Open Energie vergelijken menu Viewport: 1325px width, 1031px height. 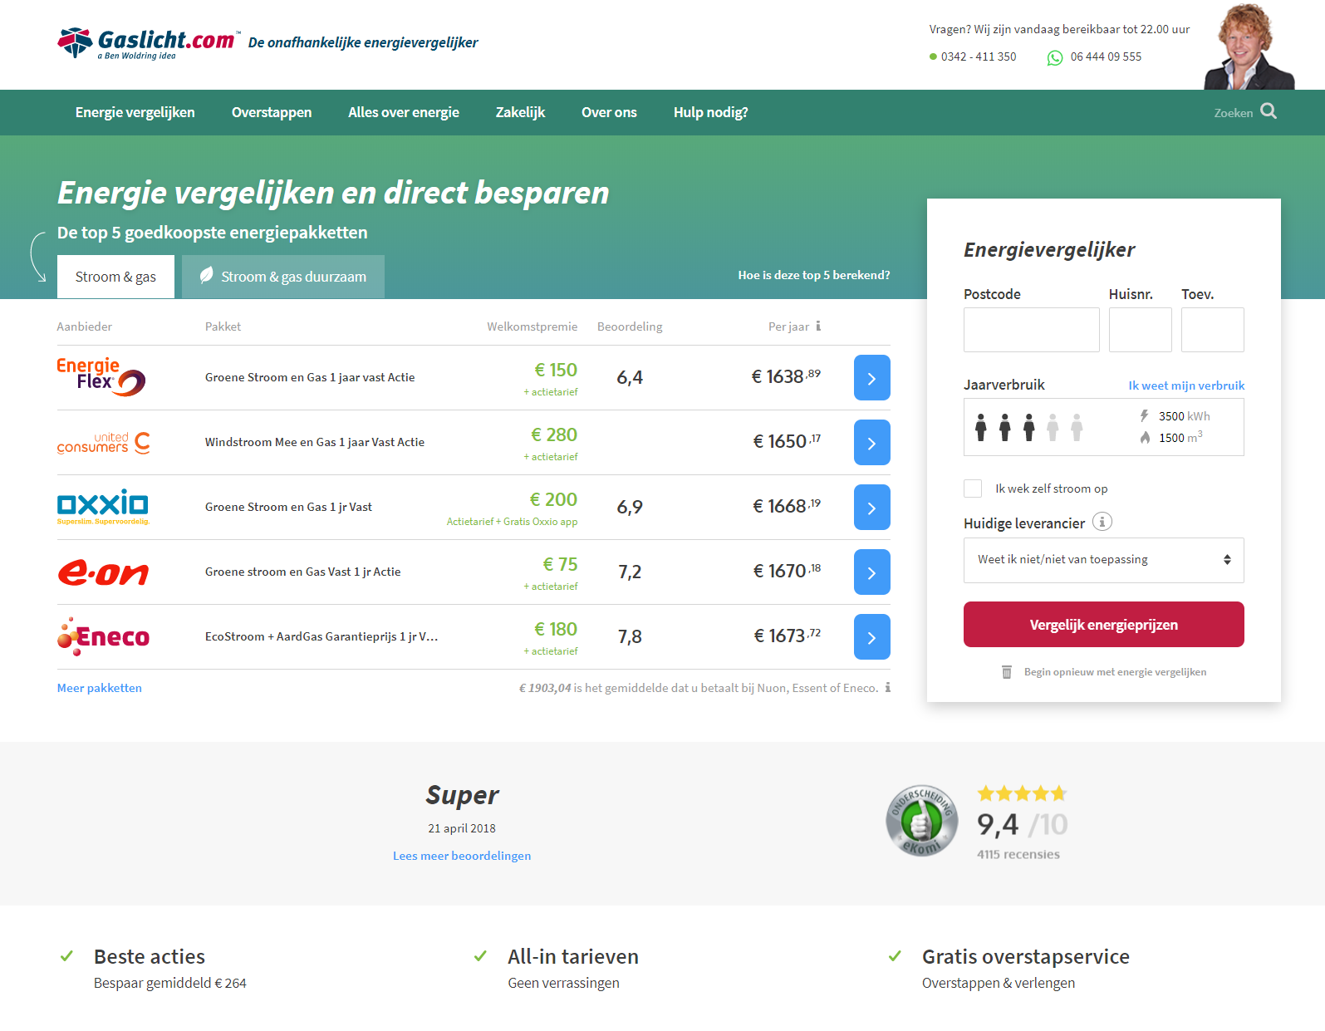[x=135, y=112]
